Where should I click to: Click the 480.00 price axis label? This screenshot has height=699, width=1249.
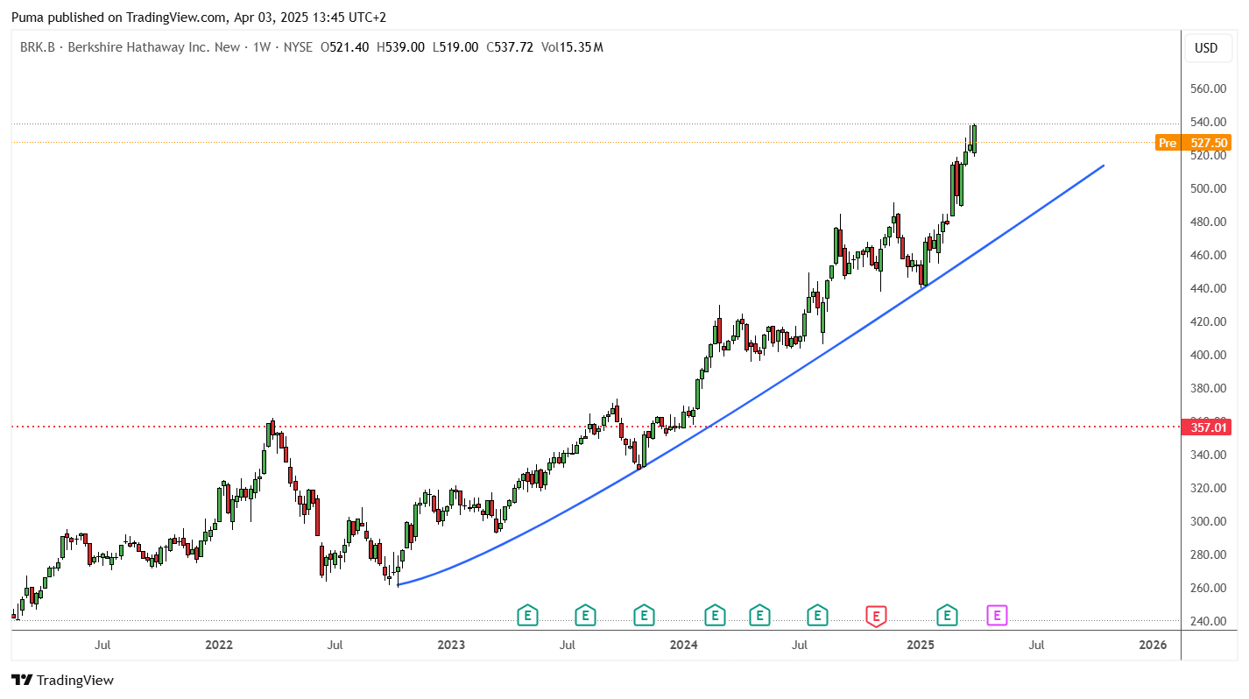1210,222
